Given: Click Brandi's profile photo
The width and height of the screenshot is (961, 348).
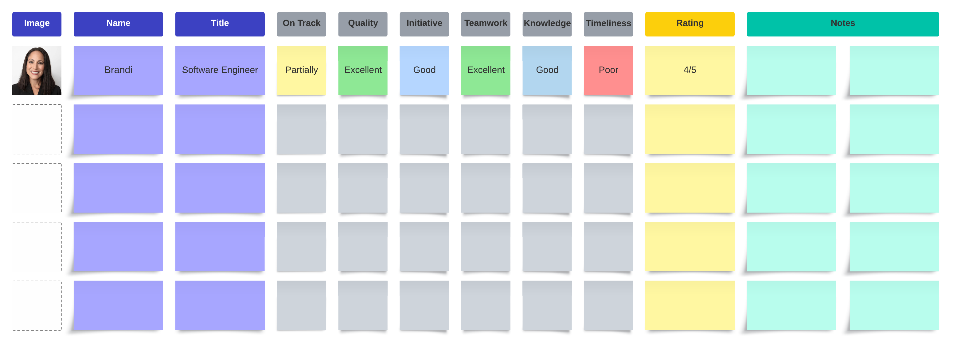Looking at the screenshot, I should coord(37,70).
